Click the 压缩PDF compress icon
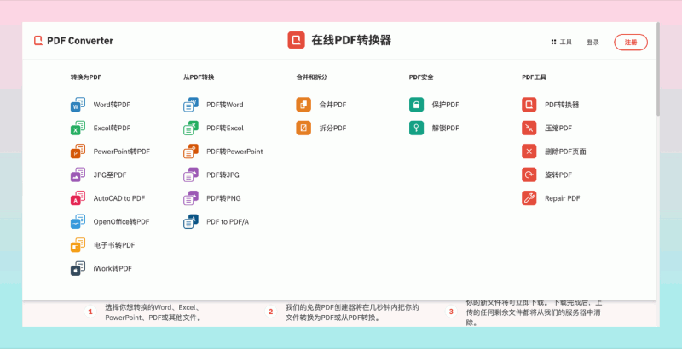The image size is (682, 349). [529, 128]
